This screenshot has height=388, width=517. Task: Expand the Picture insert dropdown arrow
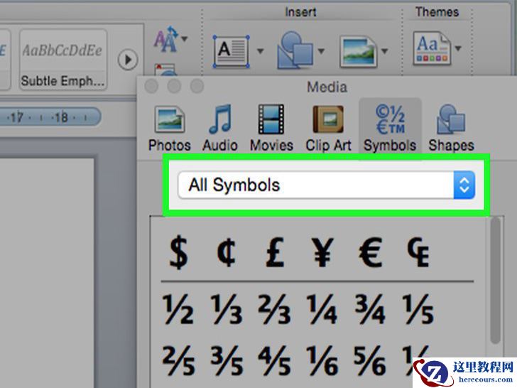click(384, 51)
